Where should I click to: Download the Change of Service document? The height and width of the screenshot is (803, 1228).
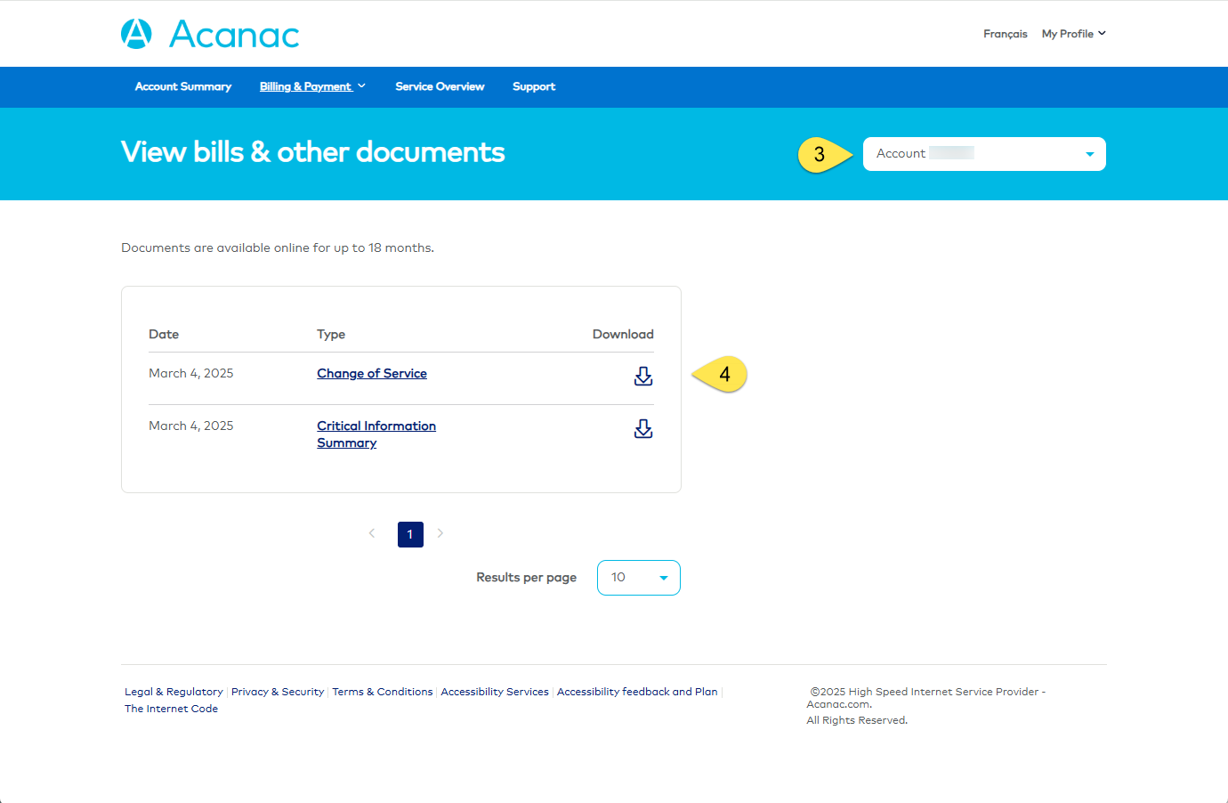643,376
